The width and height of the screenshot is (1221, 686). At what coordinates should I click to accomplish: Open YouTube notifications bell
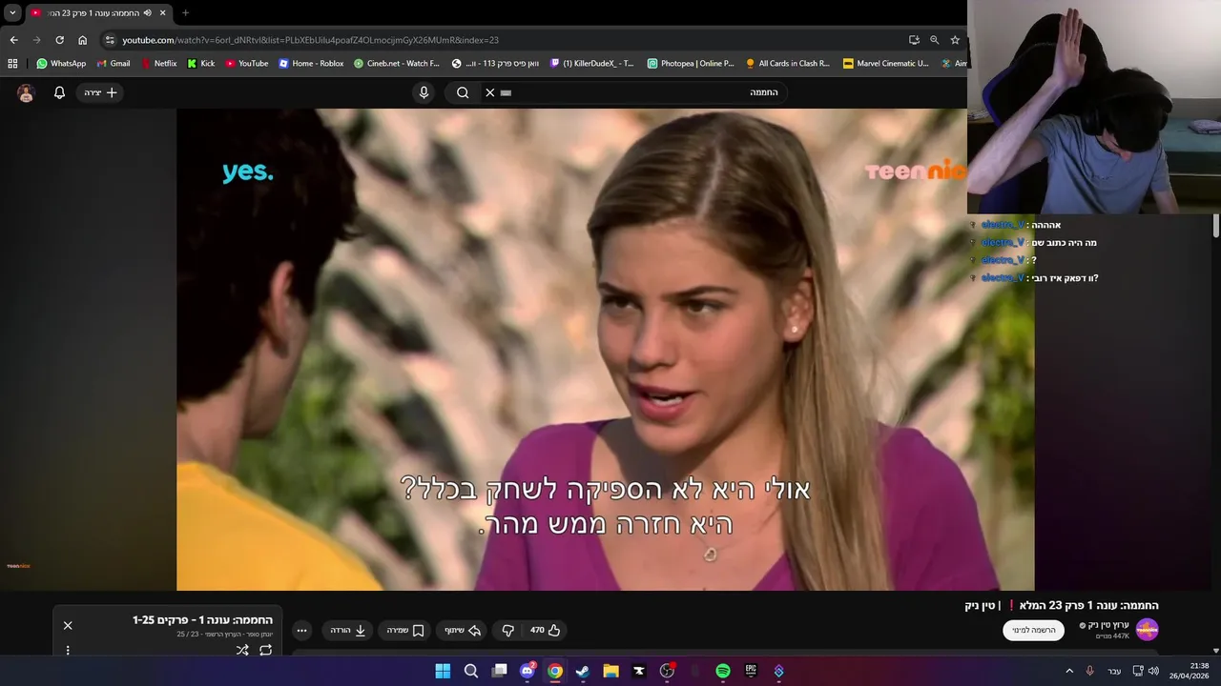(59, 92)
